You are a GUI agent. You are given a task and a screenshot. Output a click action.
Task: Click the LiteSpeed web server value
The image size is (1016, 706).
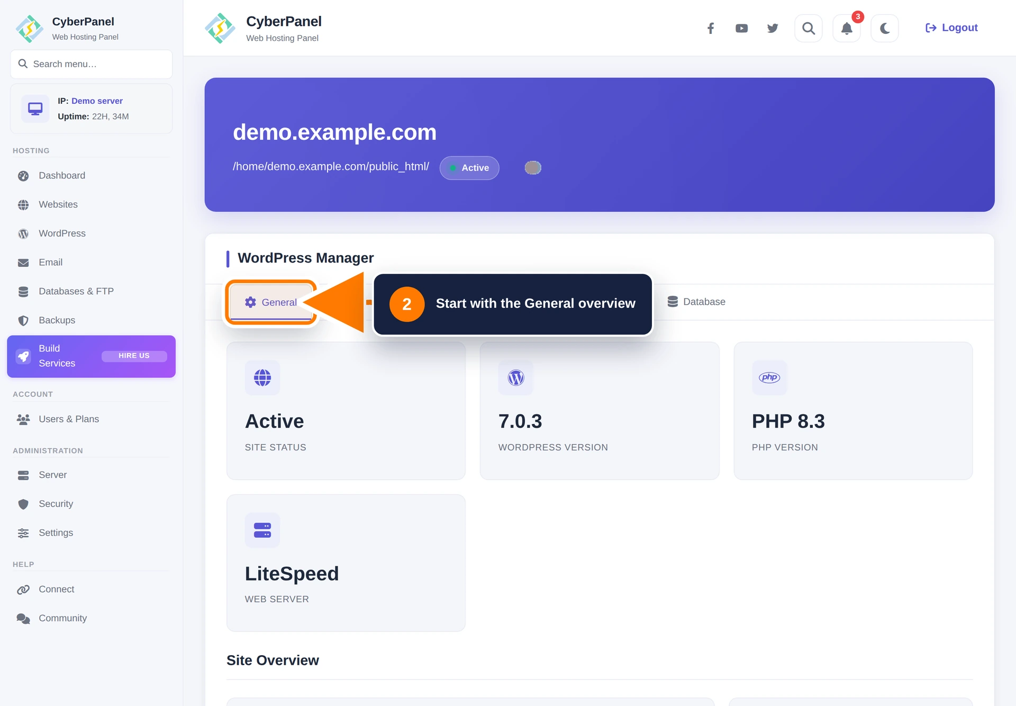click(x=292, y=574)
